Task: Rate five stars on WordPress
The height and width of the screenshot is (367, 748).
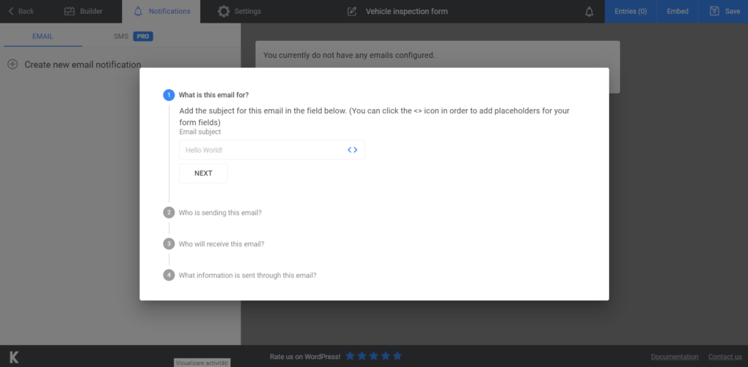Action: pyautogui.click(x=397, y=356)
